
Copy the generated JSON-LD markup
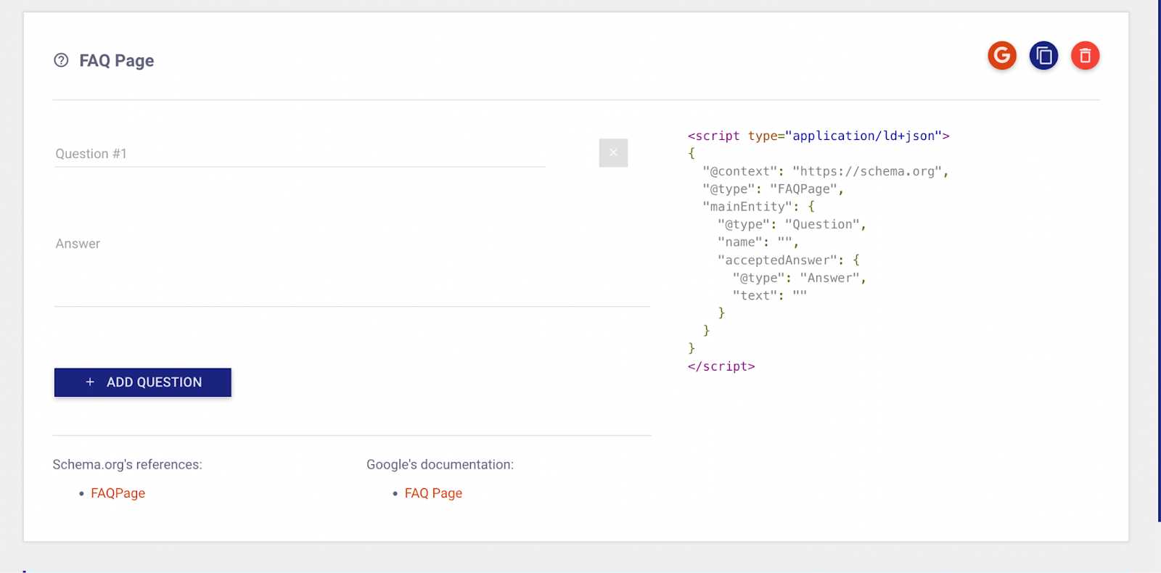[1043, 55]
